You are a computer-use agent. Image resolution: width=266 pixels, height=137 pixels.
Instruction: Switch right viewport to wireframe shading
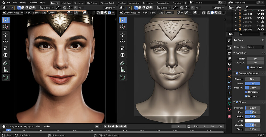[x=209, y=12]
